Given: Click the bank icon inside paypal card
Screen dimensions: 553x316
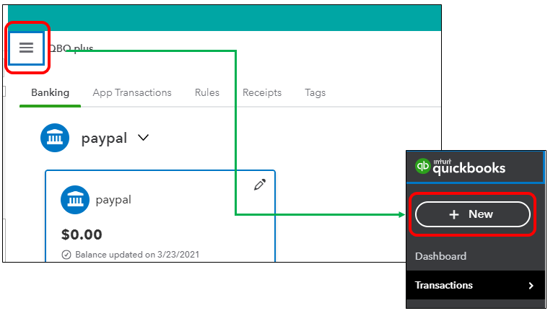Looking at the screenshot, I should pyautogui.click(x=75, y=200).
